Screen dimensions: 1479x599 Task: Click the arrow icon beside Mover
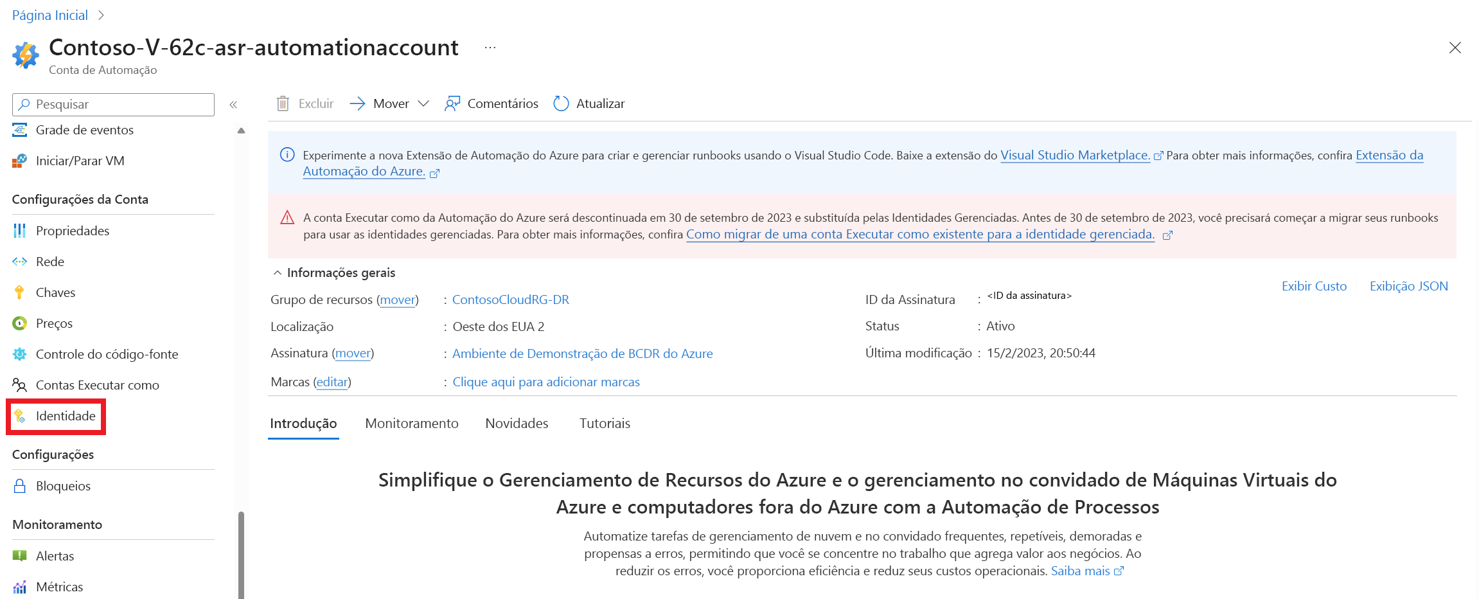358,103
